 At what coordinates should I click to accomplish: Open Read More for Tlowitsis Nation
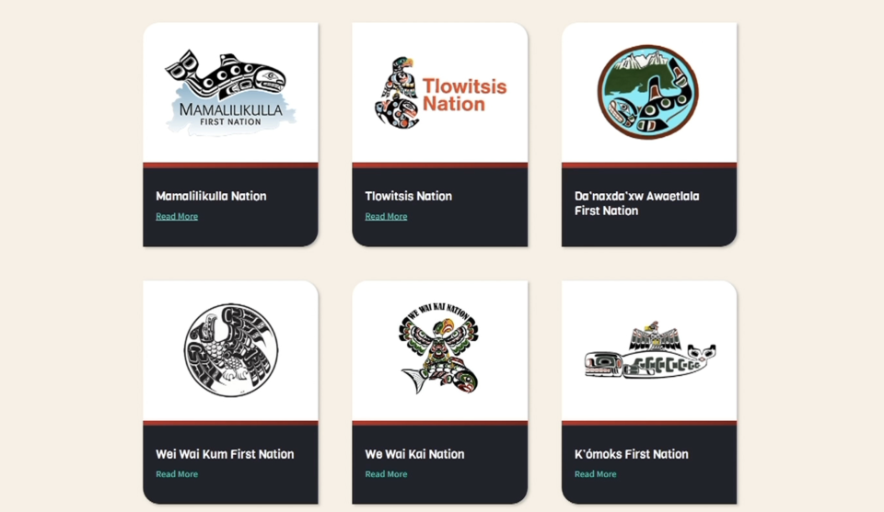[386, 216]
